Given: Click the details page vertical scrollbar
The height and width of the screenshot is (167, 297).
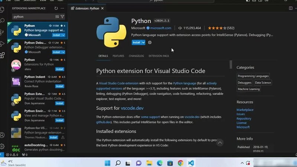Looking at the screenshot, I should pyautogui.click(x=231, y=64).
